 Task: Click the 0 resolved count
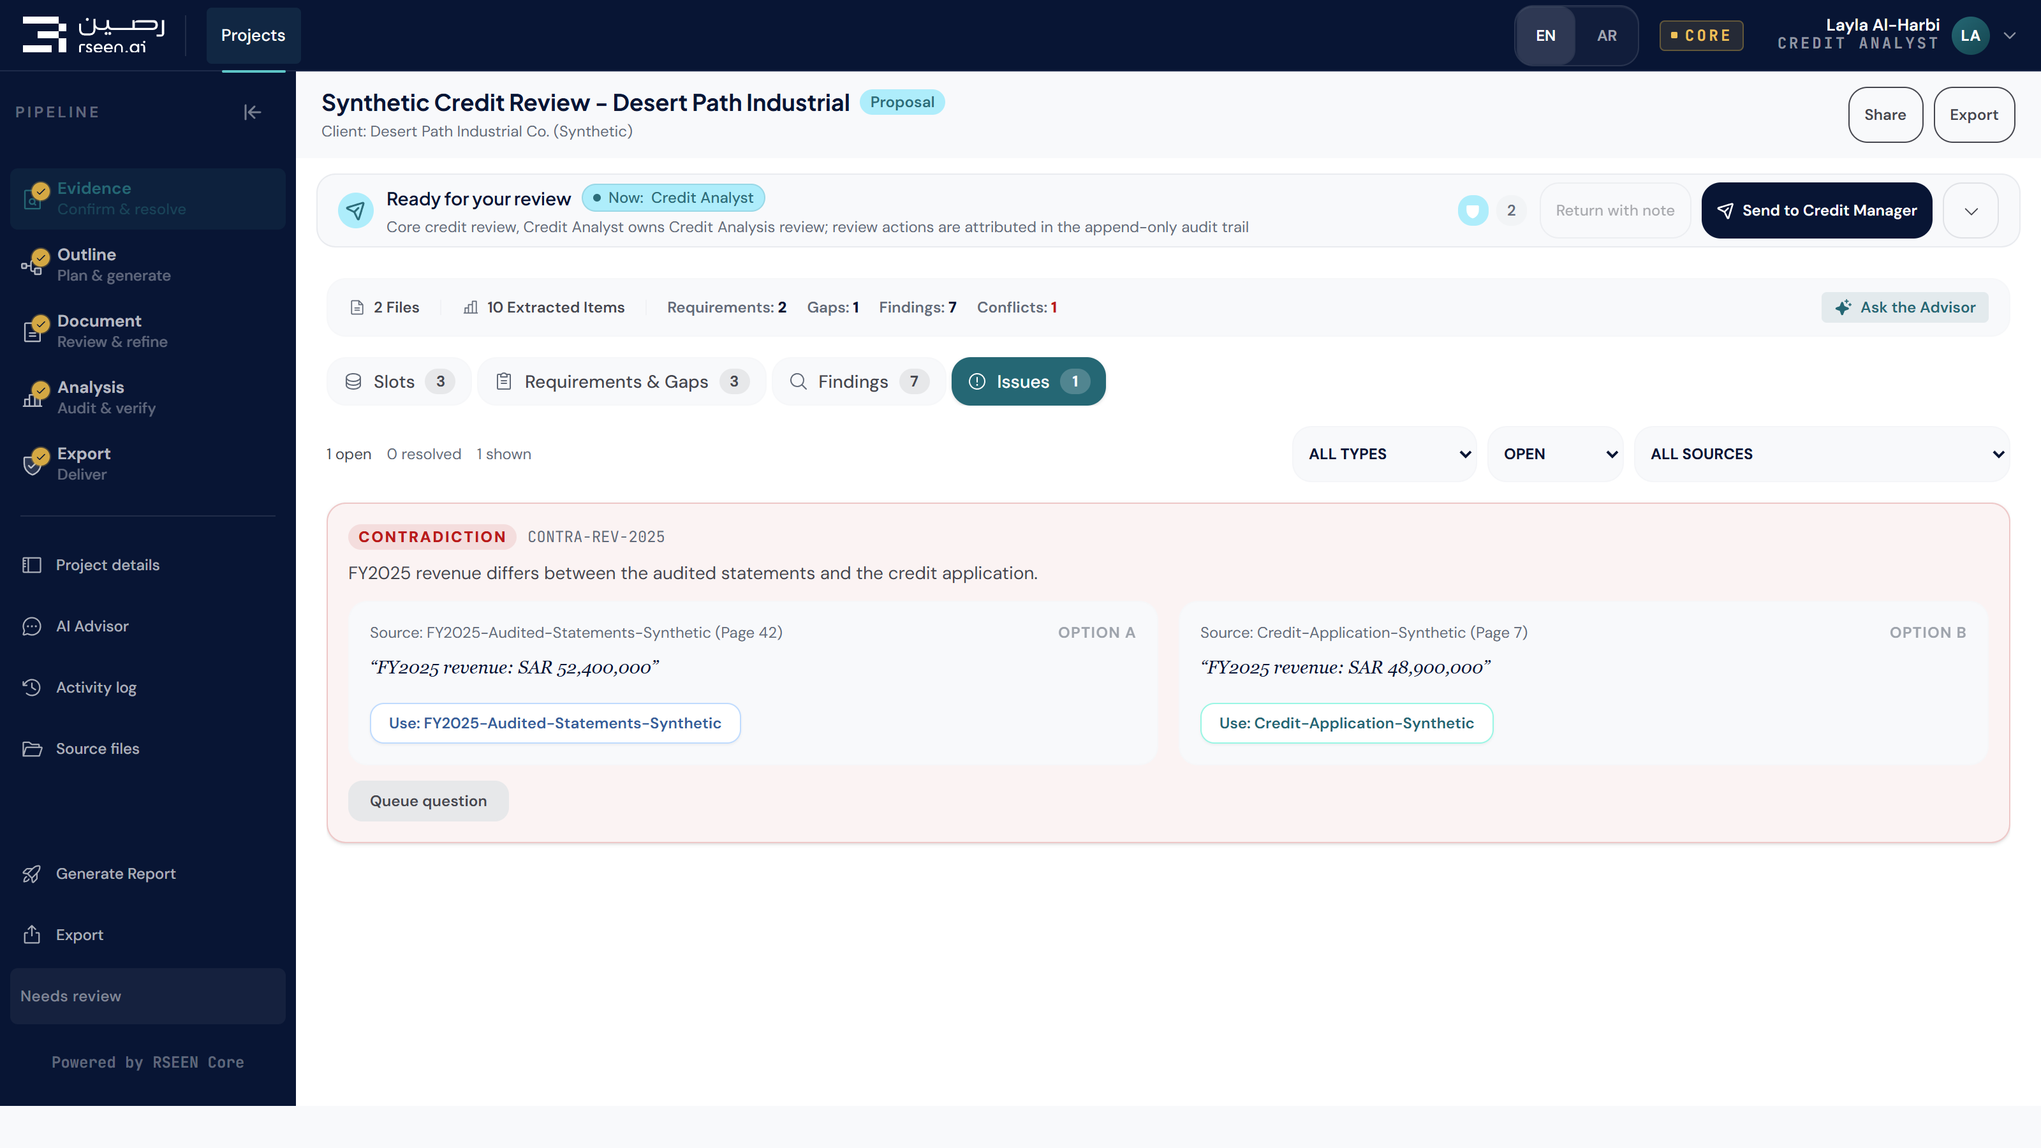pyautogui.click(x=424, y=455)
